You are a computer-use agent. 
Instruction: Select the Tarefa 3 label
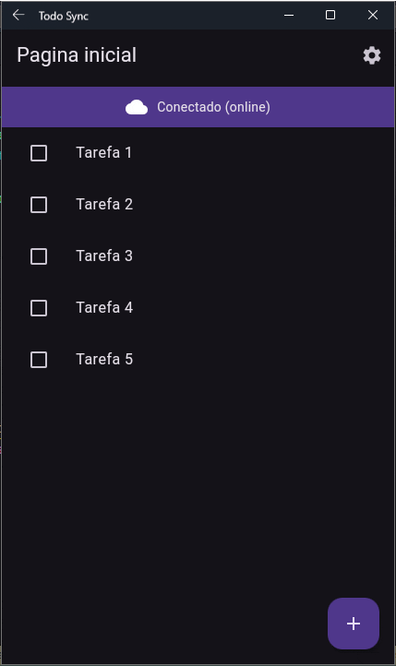[104, 256]
